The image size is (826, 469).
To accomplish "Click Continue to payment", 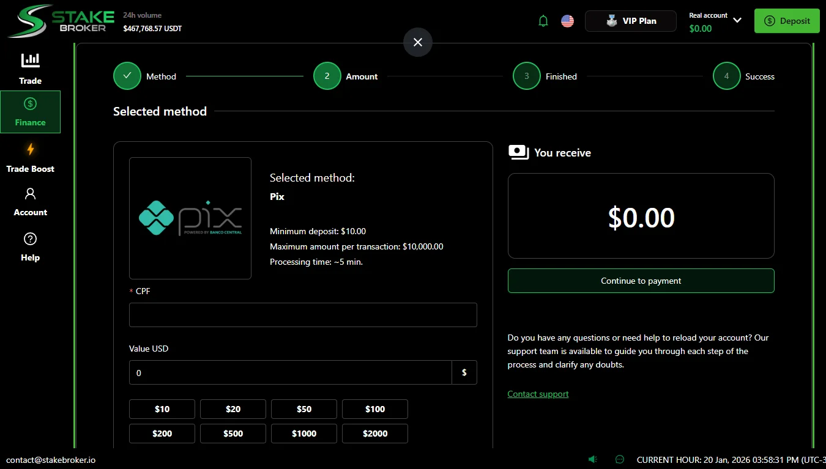I will [641, 281].
